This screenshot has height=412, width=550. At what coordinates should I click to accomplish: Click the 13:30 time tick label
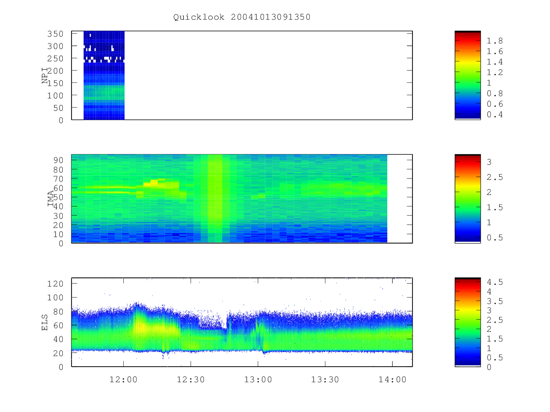pyautogui.click(x=325, y=379)
